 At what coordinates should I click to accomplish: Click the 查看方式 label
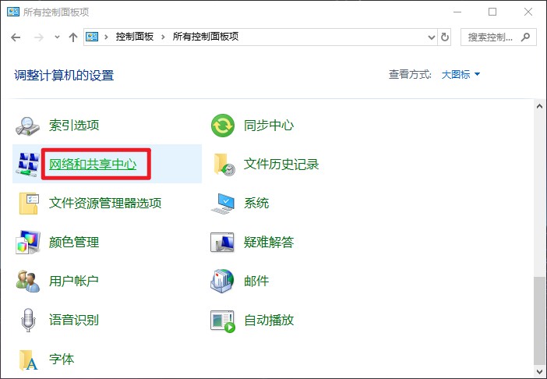point(410,74)
